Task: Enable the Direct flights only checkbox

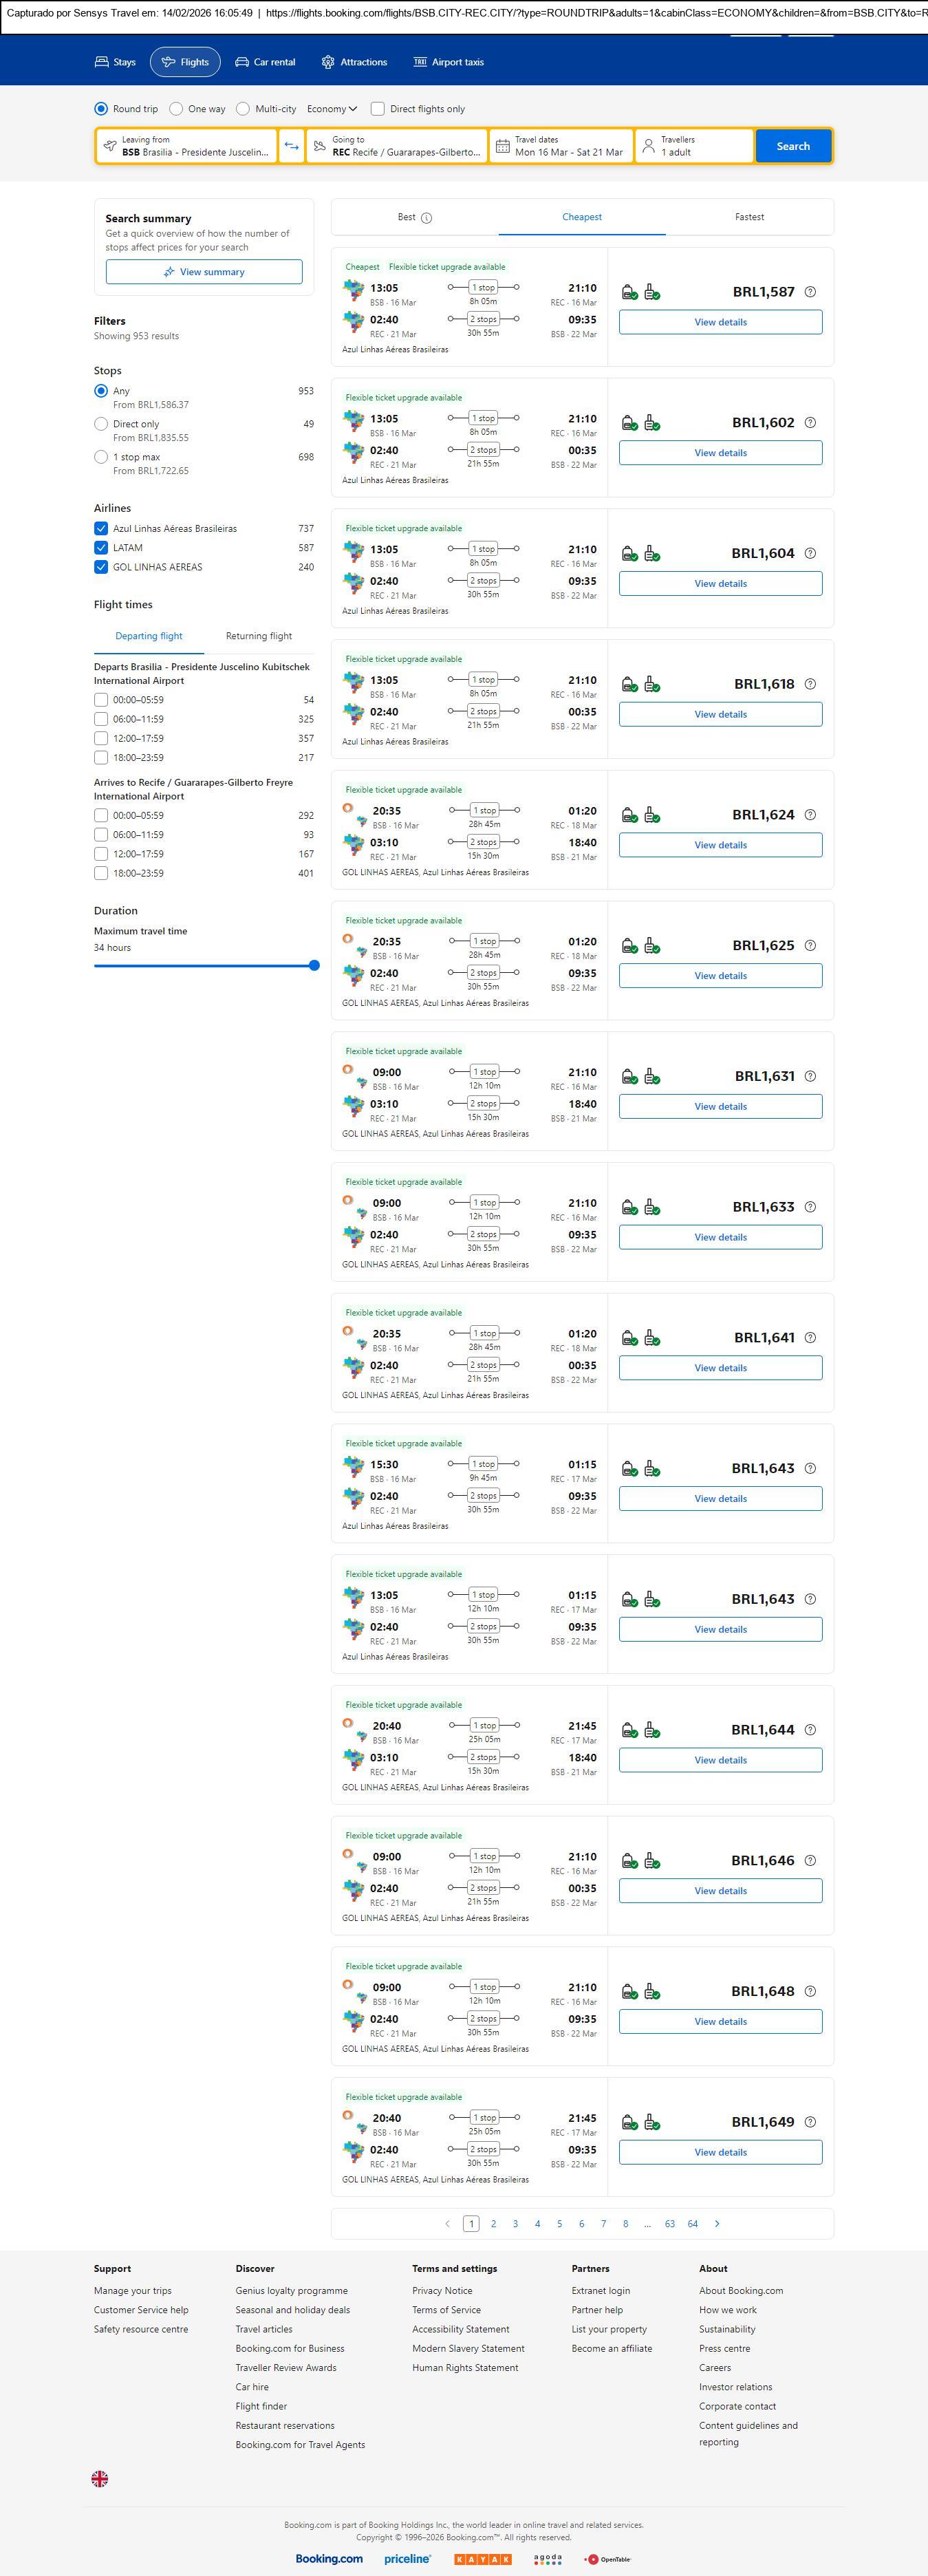Action: point(378,109)
